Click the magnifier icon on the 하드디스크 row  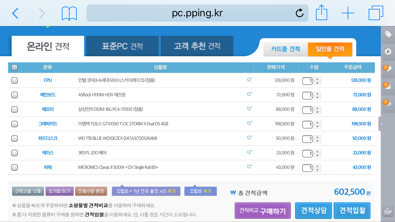pos(250,138)
